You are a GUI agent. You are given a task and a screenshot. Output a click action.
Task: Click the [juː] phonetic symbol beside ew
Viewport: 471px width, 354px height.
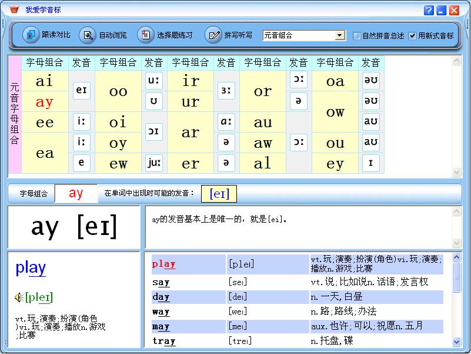[x=154, y=163]
